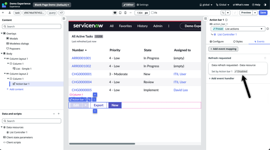270x150 pixels.
Task: Click the Content search field
Action: (x=32, y=27)
